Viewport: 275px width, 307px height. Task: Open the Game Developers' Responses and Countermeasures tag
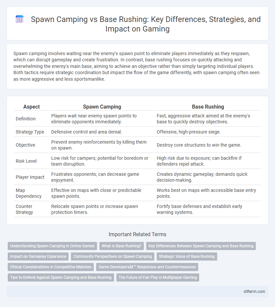tap(147, 267)
